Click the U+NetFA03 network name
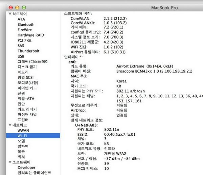Image resolution: width=203 pixels, height=175 pixels. [x=86, y=125]
